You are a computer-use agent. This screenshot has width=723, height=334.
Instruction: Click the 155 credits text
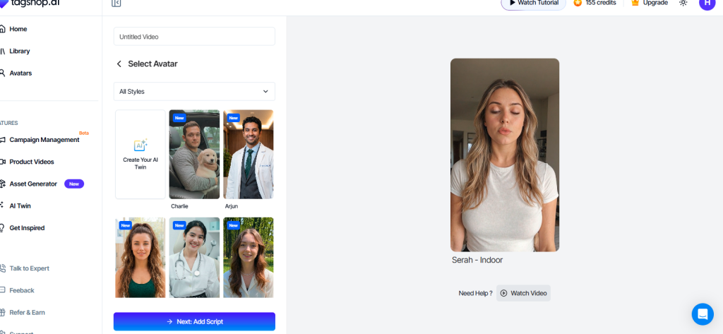[x=601, y=3]
